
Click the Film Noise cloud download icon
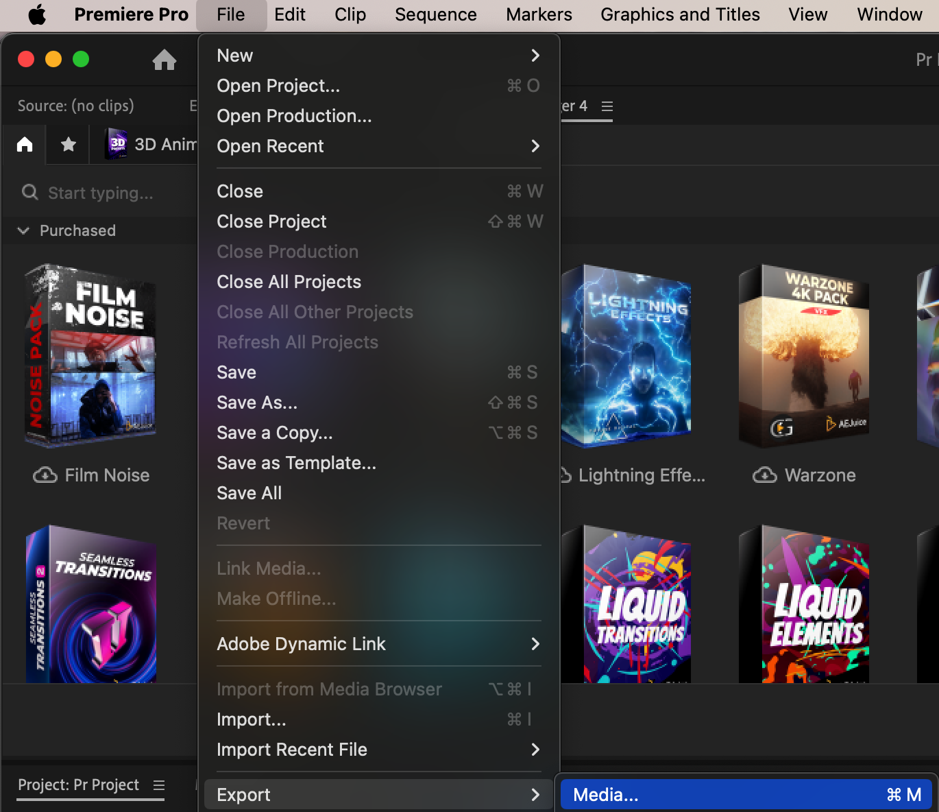pos(45,475)
